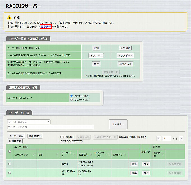Open ログ for the userid row

click(x=146, y=164)
